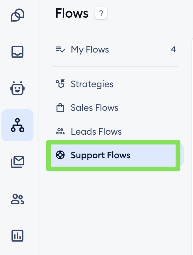The height and width of the screenshot is (255, 193).
Task: Open the chatbot robot sidebar icon
Action: point(17,88)
